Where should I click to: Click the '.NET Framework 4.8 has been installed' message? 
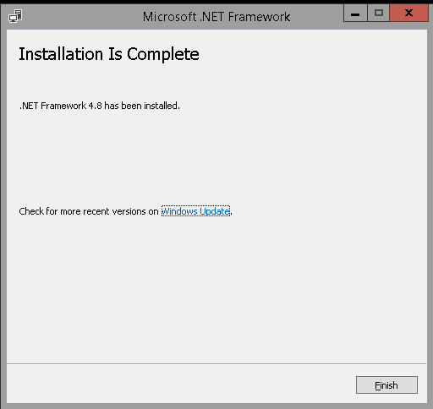(x=99, y=106)
